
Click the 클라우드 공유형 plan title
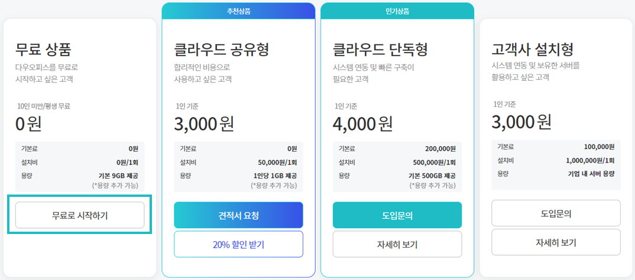221,50
